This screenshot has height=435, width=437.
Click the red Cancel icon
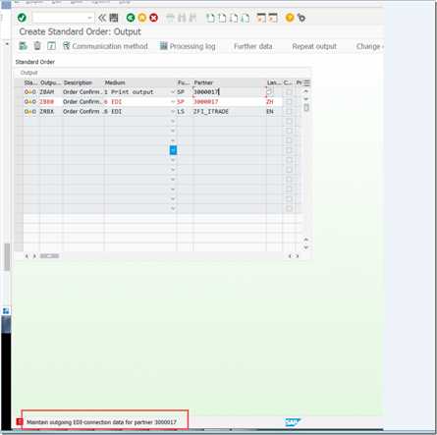153,18
